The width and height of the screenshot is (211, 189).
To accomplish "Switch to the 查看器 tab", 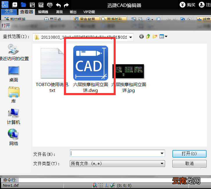I will tap(26, 12).
